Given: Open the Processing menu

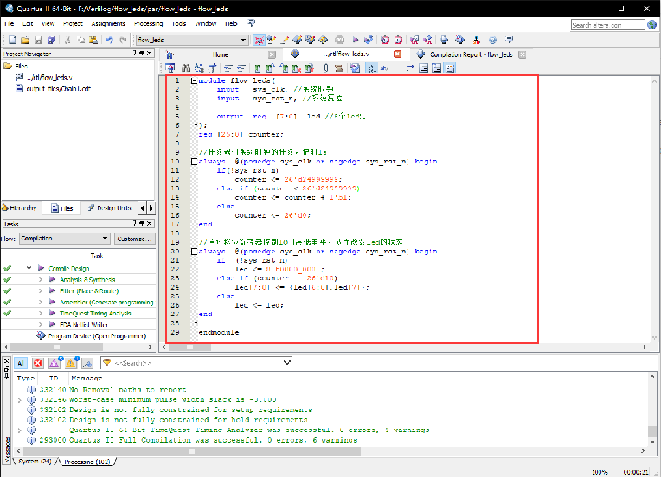Looking at the screenshot, I should pyautogui.click(x=149, y=23).
